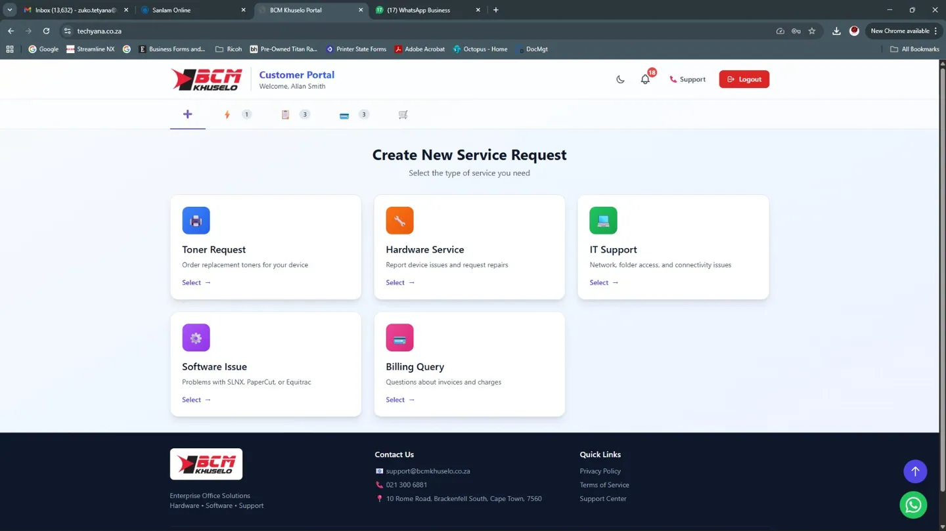
Task: Open the Octopus - Home bookmark
Action: (x=480, y=49)
